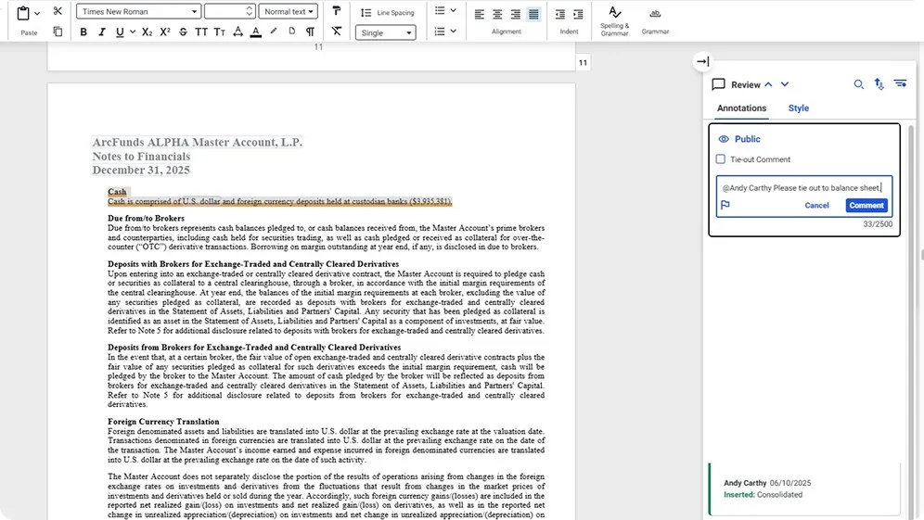Click the December 31, 2025 date line
924x520 pixels.
141,171
